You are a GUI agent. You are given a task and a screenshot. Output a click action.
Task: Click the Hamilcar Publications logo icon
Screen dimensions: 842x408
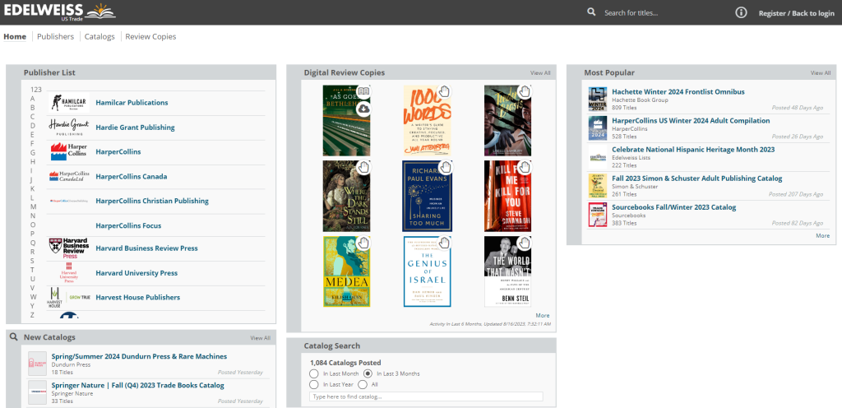[x=68, y=103]
